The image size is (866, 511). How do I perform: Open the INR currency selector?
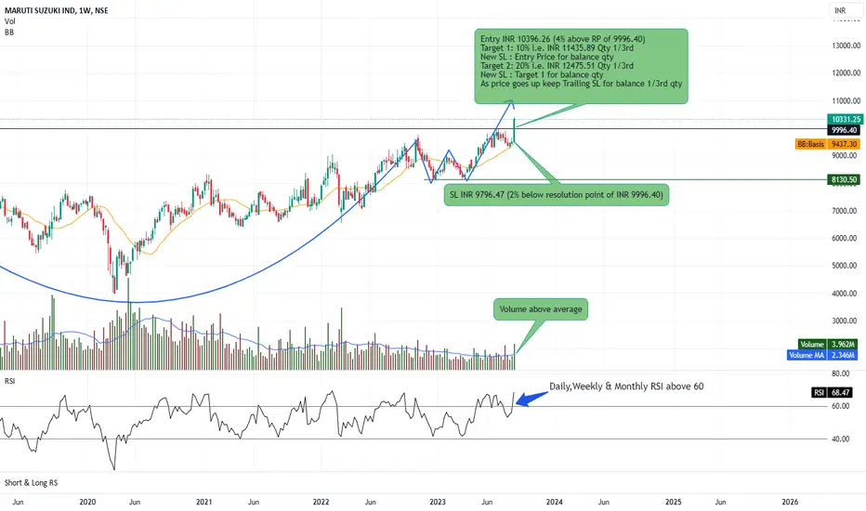tap(845, 10)
